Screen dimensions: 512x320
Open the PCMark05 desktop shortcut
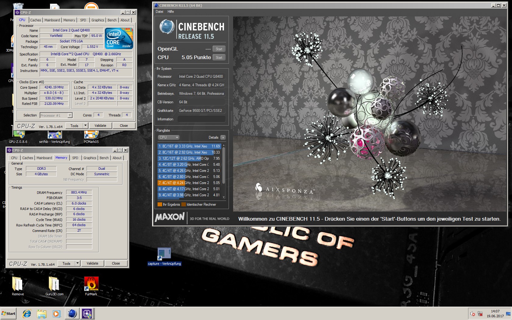(91, 136)
